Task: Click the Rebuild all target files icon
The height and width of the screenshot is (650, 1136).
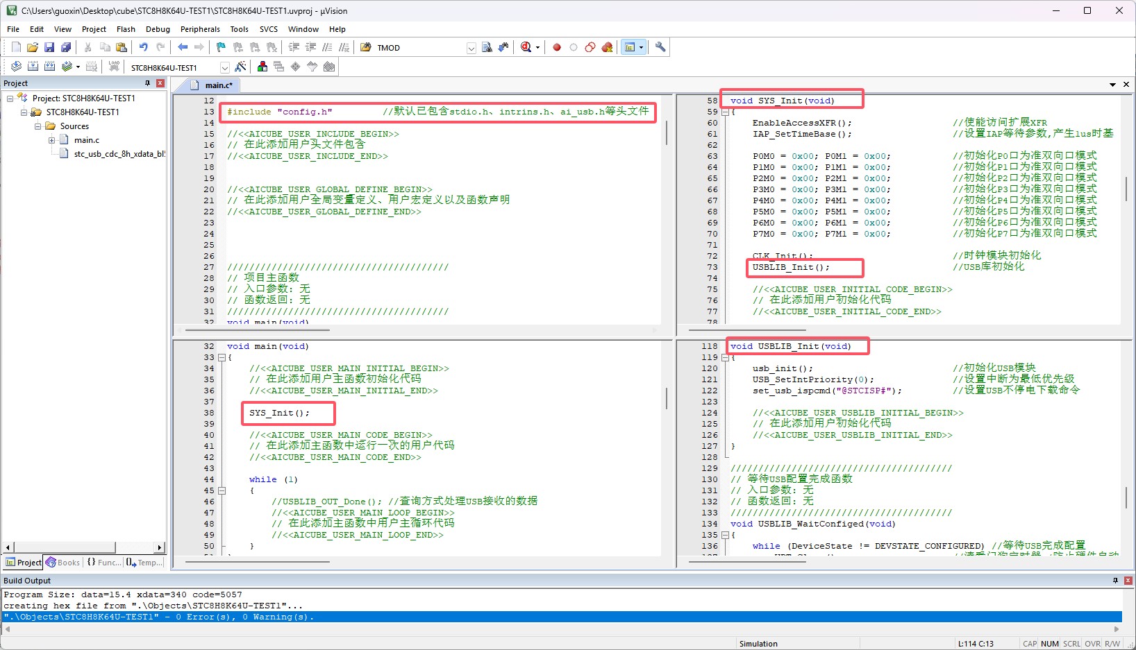Action: (x=49, y=67)
